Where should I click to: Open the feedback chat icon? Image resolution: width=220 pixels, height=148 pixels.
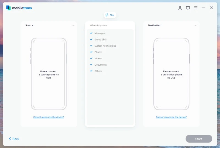188,8
